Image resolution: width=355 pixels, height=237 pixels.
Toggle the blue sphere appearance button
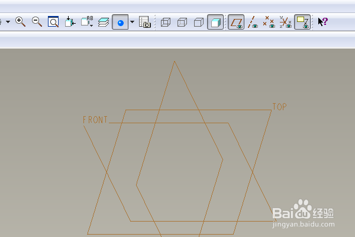click(120, 22)
